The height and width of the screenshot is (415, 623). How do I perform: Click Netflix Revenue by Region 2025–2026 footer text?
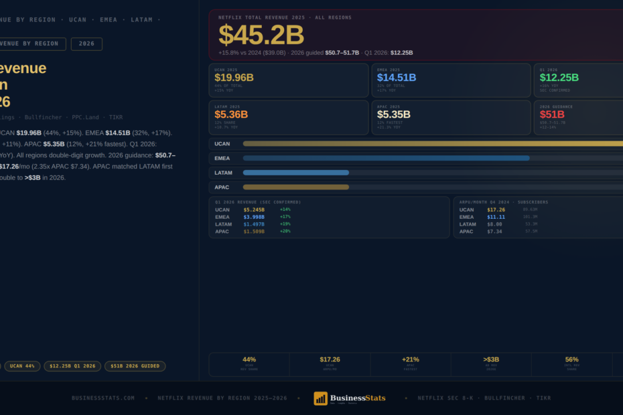click(222, 398)
